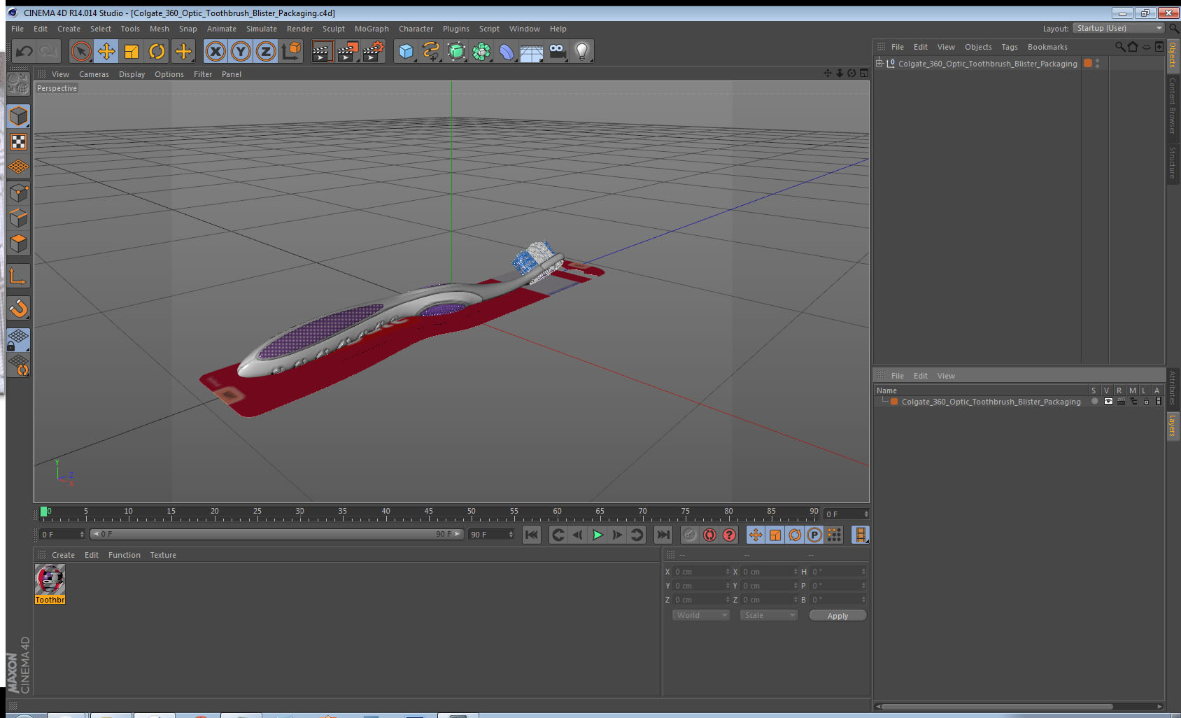1181x718 pixels.
Task: Open the Scale mode dropdown
Action: click(x=769, y=615)
